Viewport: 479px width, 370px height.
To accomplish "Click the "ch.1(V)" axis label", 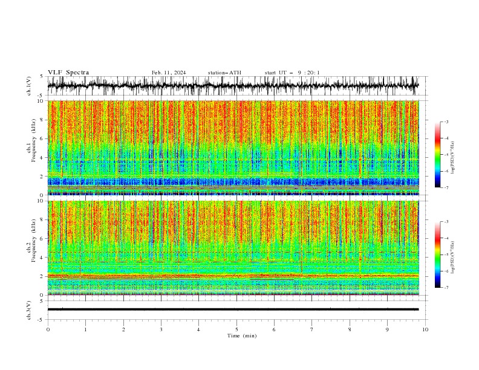I will (29, 86).
